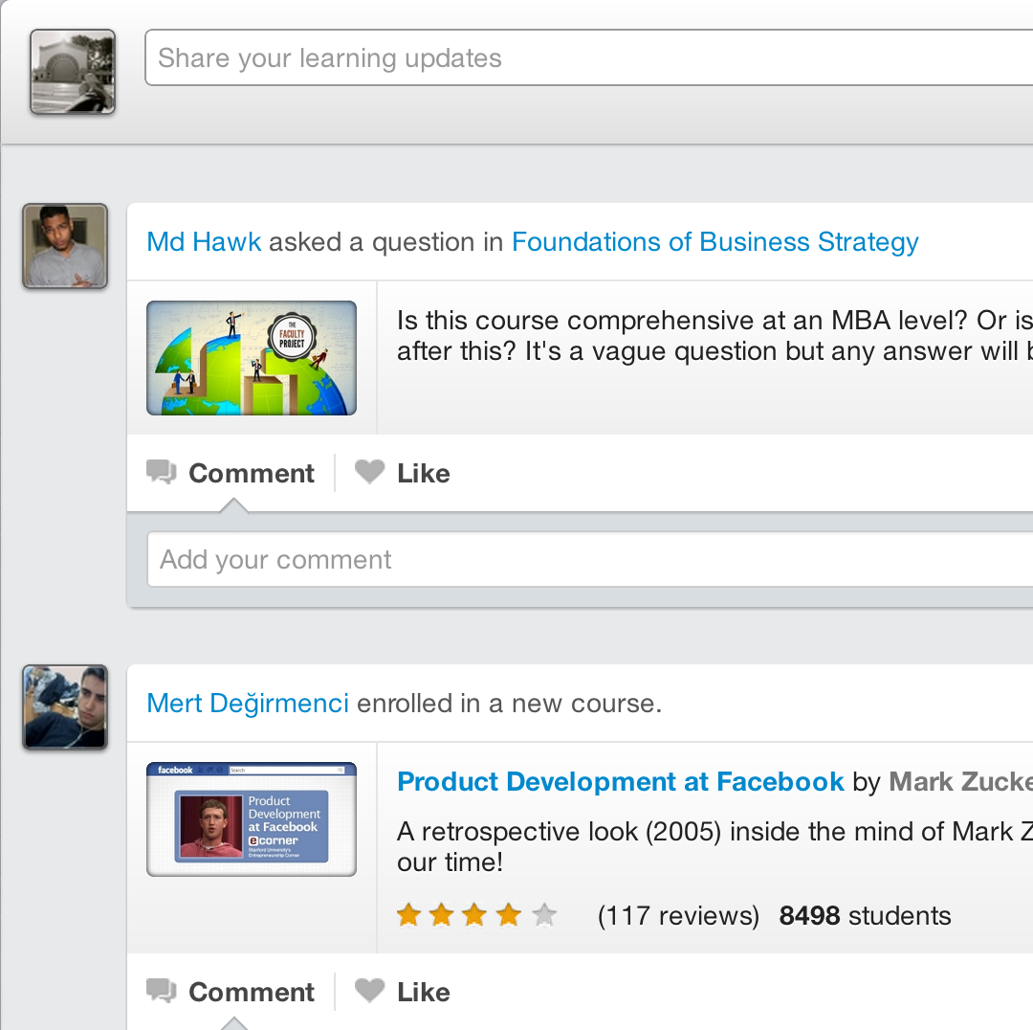Image resolution: width=1033 pixels, height=1030 pixels.
Task: Open Md Hawk's profile avatar
Action: [65, 246]
